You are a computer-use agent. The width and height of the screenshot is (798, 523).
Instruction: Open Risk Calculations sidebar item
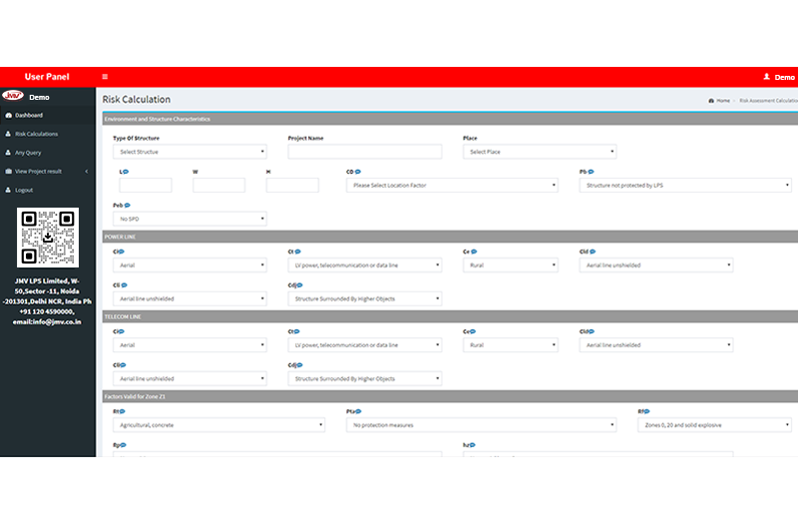pos(47,134)
